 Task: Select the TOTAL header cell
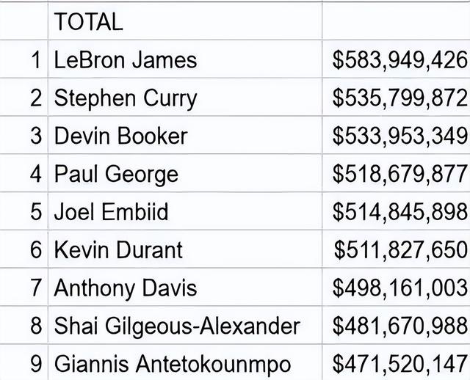pos(185,21)
